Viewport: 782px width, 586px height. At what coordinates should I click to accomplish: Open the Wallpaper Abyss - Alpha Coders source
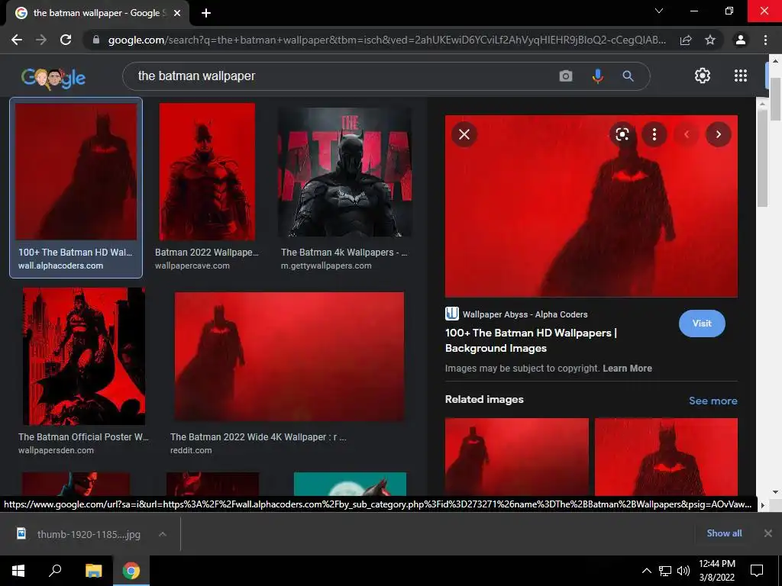(516, 314)
